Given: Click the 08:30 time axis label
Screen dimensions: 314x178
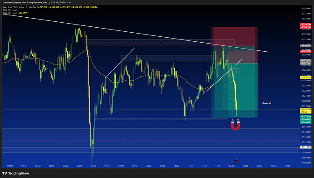Looking at the screenshot, I should 38,166.
